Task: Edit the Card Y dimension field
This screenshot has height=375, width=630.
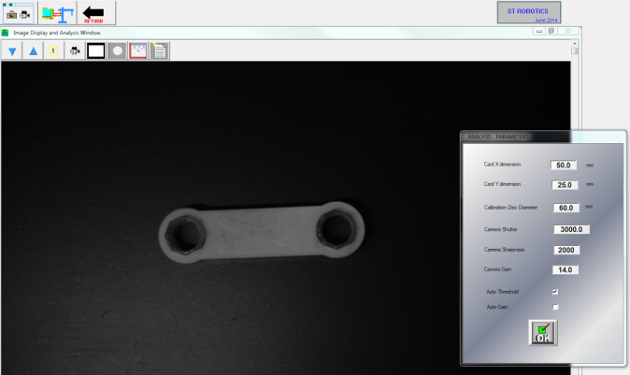Action: tap(565, 185)
